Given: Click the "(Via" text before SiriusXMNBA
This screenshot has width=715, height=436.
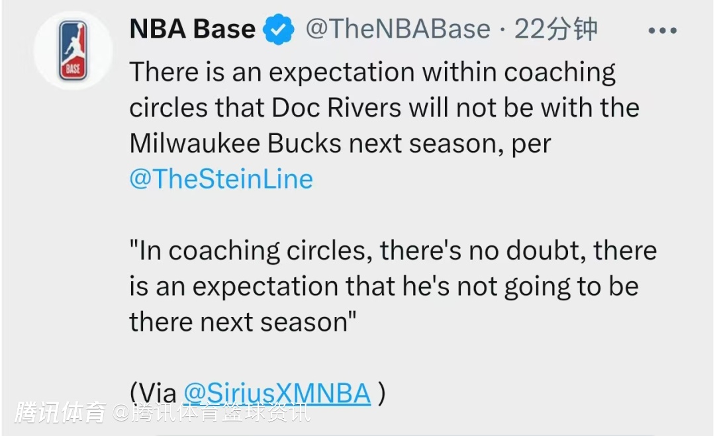Looking at the screenshot, I should [x=153, y=394].
